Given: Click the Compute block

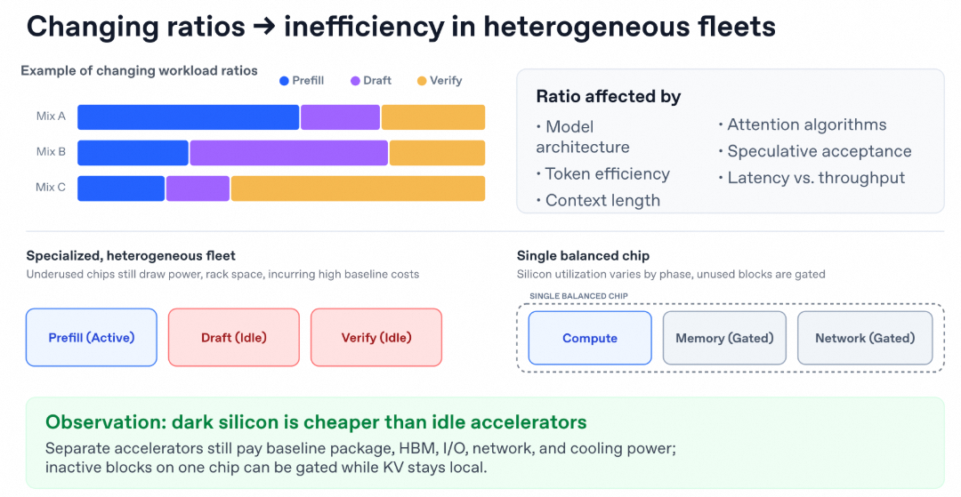Looking at the screenshot, I should pyautogui.click(x=590, y=338).
